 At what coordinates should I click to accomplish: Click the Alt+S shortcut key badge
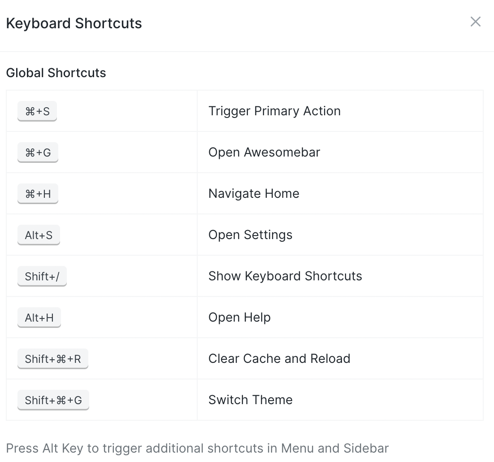39,235
